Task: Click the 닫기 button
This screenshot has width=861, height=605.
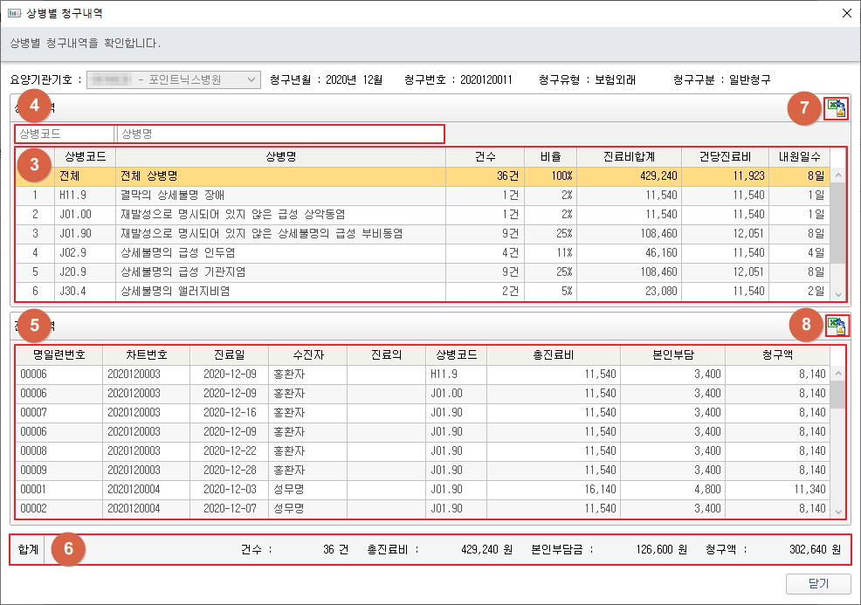Action: point(818,583)
